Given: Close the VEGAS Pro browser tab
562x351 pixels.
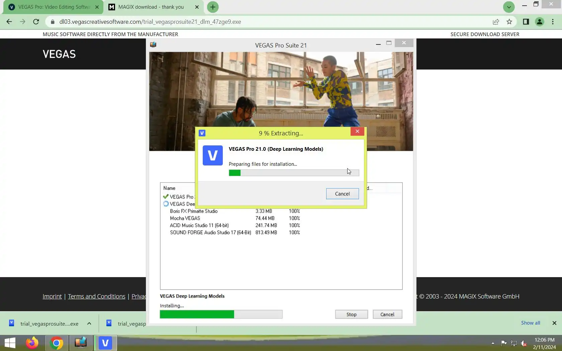Looking at the screenshot, I should (97, 7).
